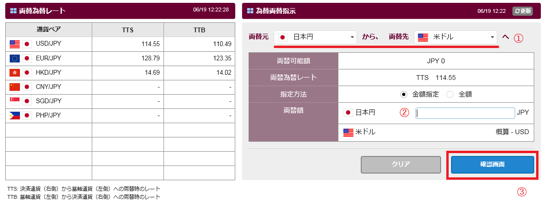Image resolution: width=548 pixels, height=204 pixels.
Task: Click the JPY amount input field
Action: (465, 113)
